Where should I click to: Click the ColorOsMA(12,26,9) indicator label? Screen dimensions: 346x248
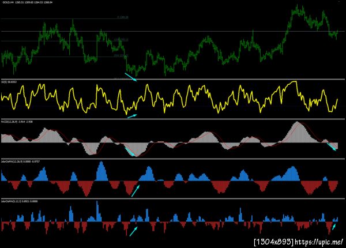click(x=21, y=161)
